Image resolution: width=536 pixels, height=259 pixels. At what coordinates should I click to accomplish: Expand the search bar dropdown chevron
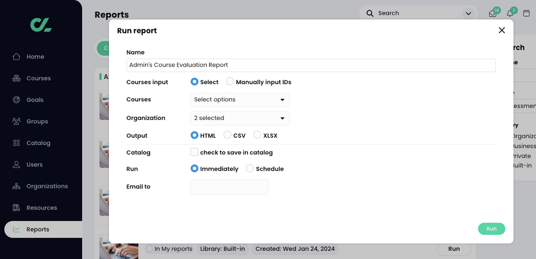(x=469, y=13)
